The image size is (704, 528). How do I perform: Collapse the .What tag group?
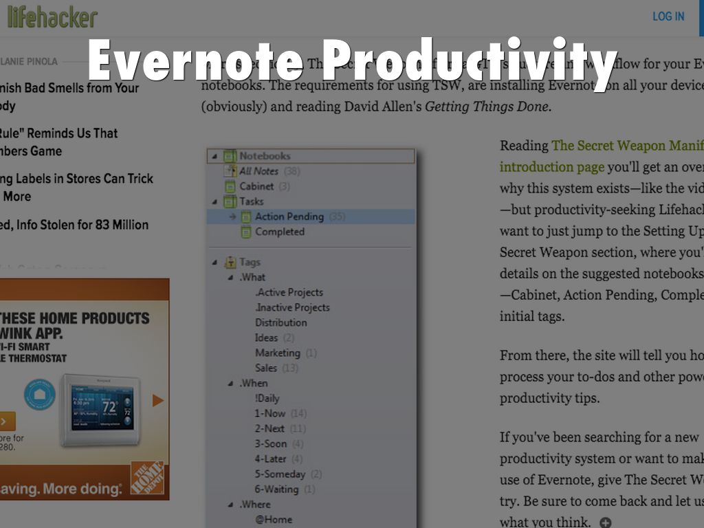(230, 277)
